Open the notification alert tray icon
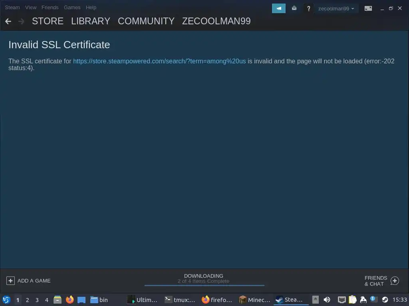 pos(374,300)
